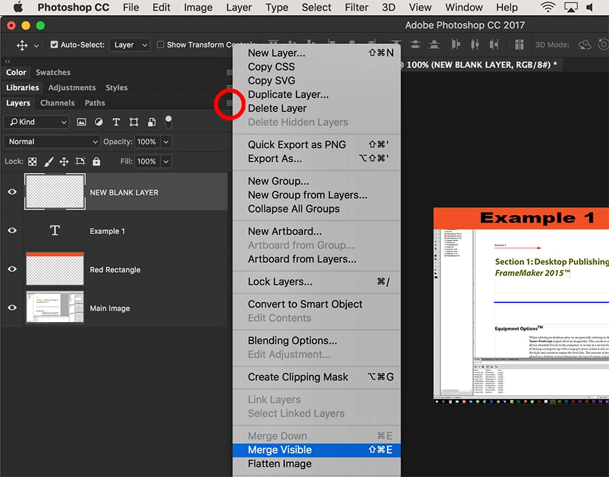
Task: Click the Auto-Align Layers icon
Action: point(519,45)
